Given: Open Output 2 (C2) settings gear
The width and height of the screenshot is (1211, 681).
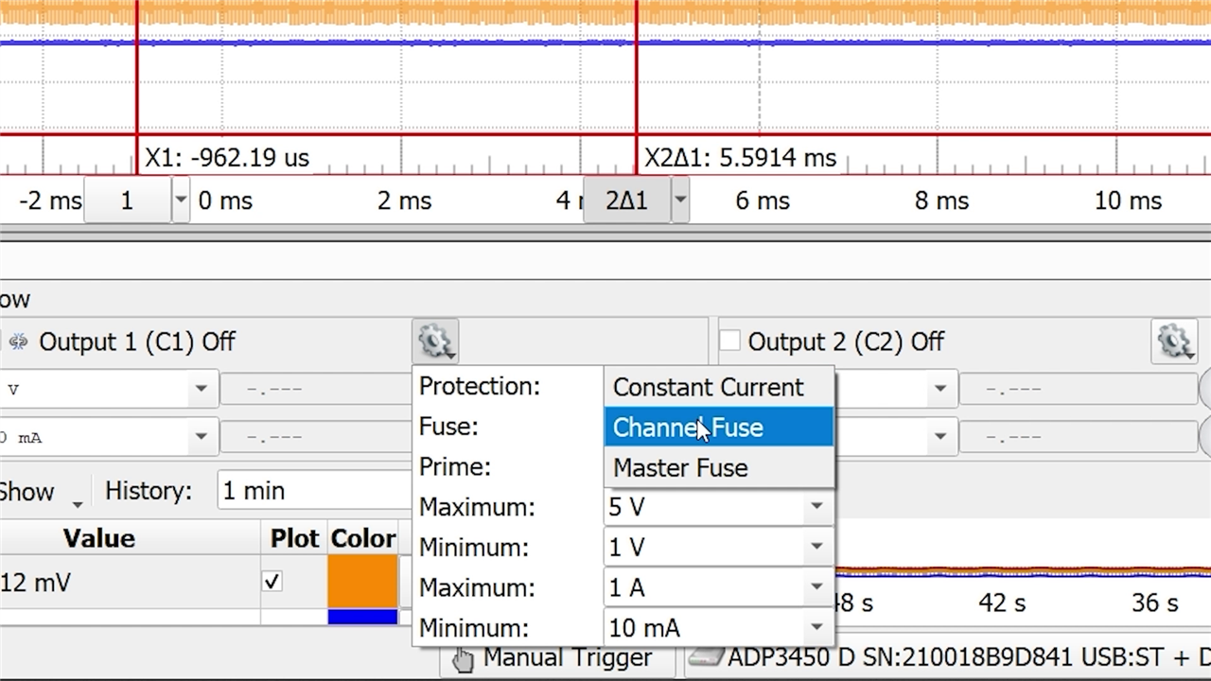Looking at the screenshot, I should click(1175, 341).
